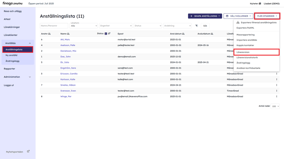This screenshot has height=159, width=284.
Task: Open row menu for Ericsson, Camilla
Action: (277, 74)
